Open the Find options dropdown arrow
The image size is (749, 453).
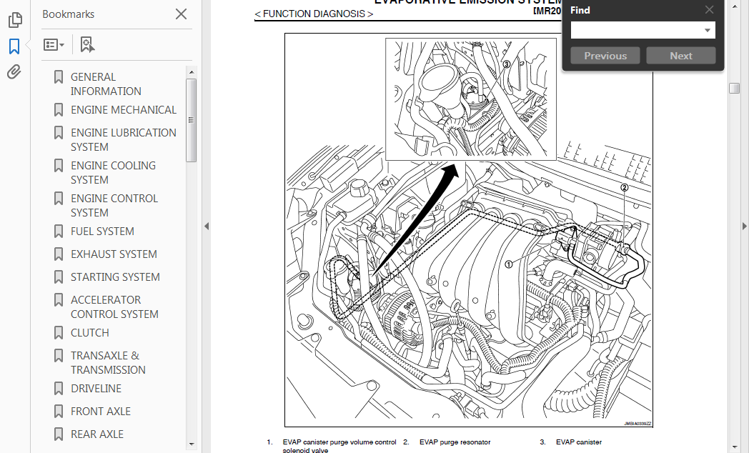pos(708,30)
